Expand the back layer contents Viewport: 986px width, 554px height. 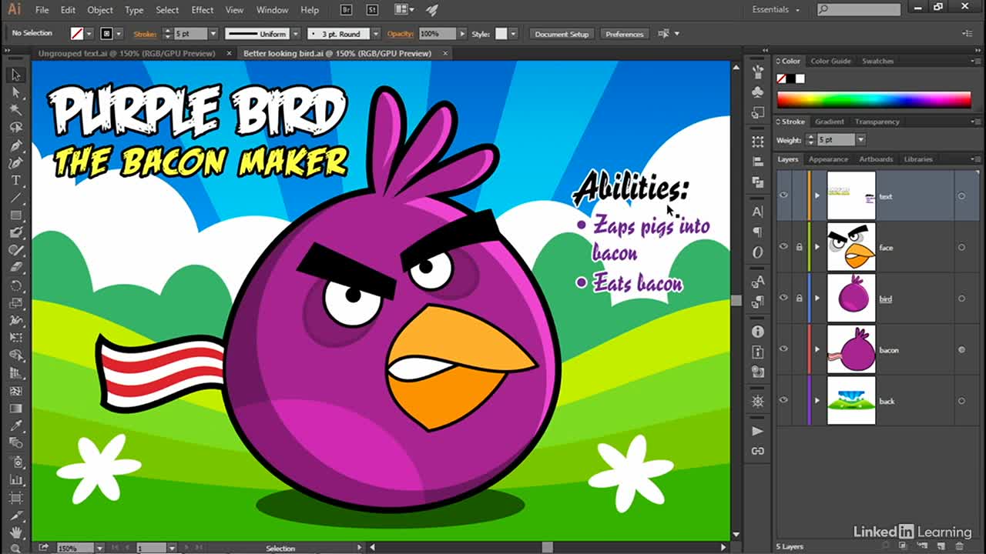(817, 401)
